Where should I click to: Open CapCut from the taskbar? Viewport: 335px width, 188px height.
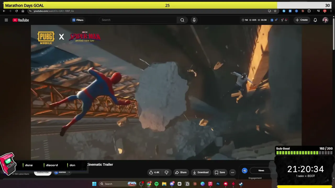180,184
